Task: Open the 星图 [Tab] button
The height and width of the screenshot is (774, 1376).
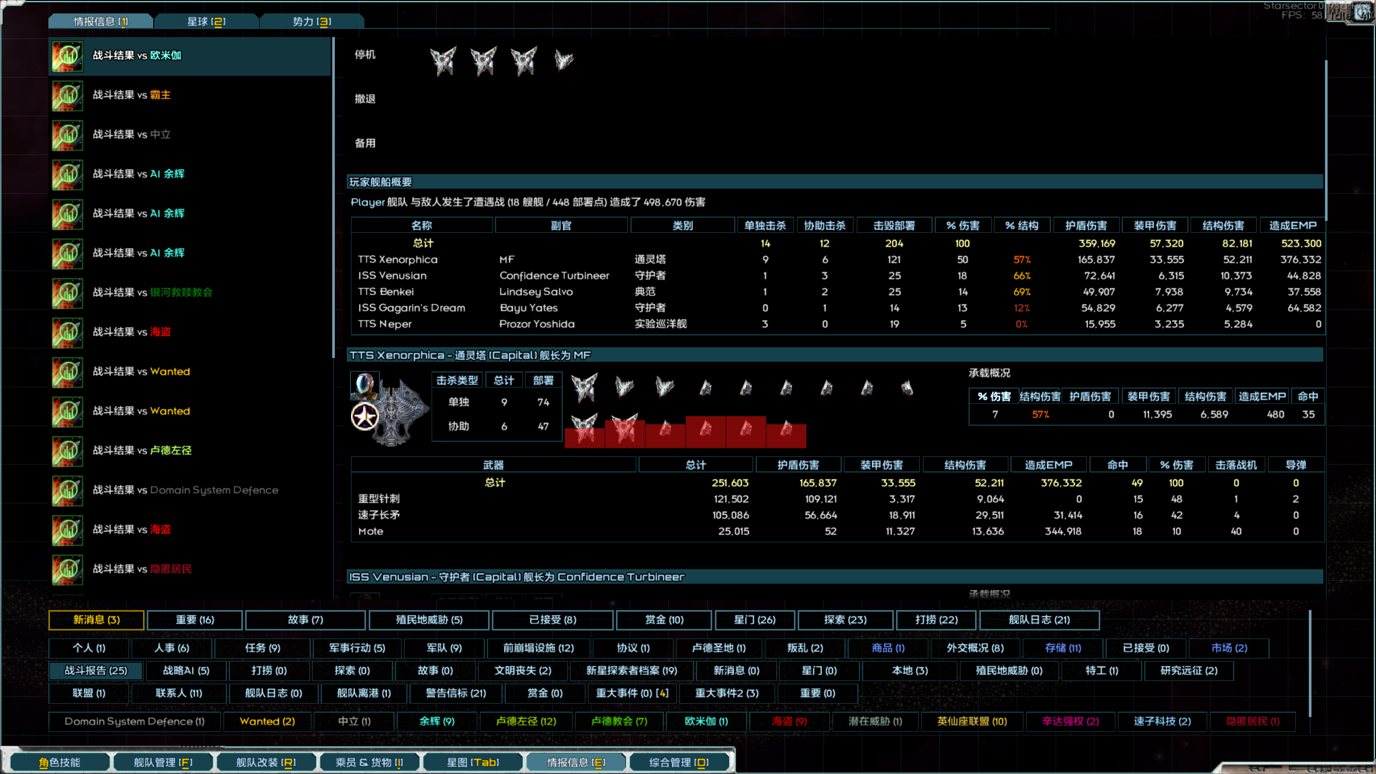Action: [473, 762]
